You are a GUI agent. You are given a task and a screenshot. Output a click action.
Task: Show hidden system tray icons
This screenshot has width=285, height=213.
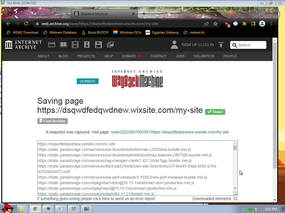pos(243,209)
